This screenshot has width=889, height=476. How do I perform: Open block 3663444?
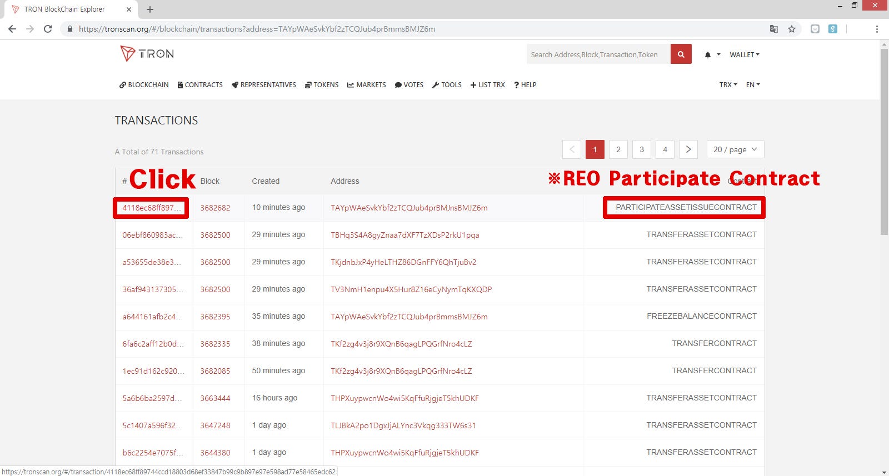click(215, 398)
